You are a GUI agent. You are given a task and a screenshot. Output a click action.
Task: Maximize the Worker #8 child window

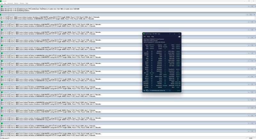click(252, 69)
